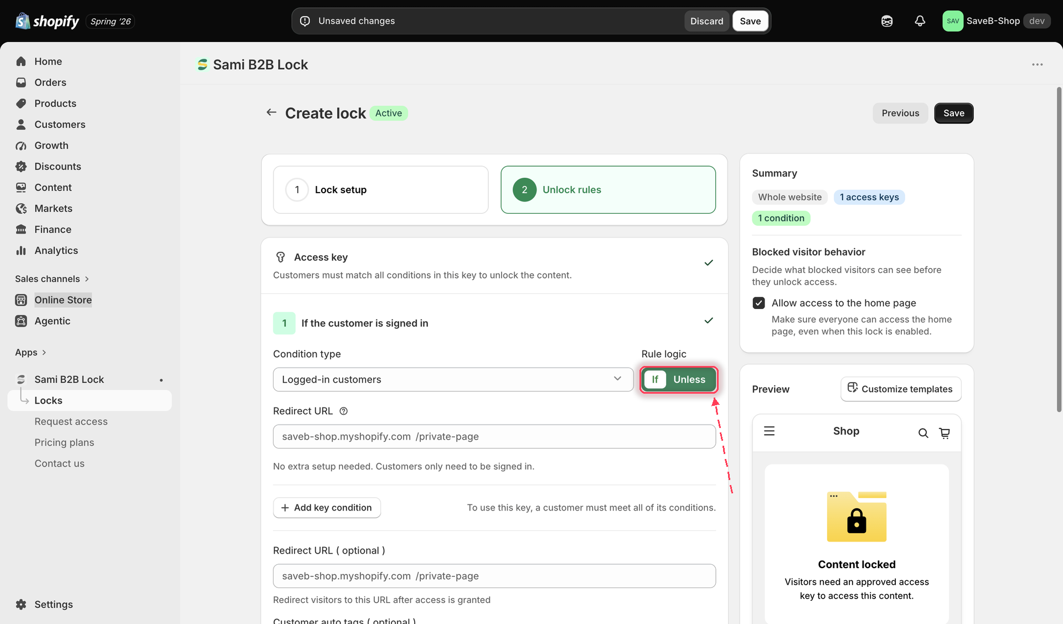
Task: Click the Orders inbox icon
Action: point(21,82)
